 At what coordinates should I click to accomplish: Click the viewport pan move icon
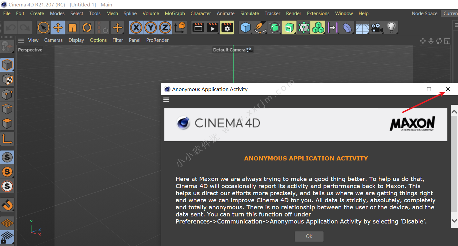click(x=423, y=41)
